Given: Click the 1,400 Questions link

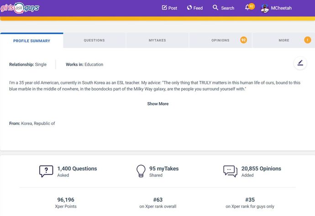Looking at the screenshot, I should tap(77, 169).
